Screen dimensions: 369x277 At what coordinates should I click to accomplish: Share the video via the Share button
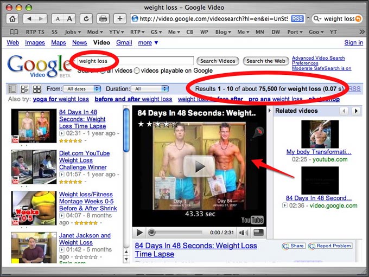tap(294, 246)
